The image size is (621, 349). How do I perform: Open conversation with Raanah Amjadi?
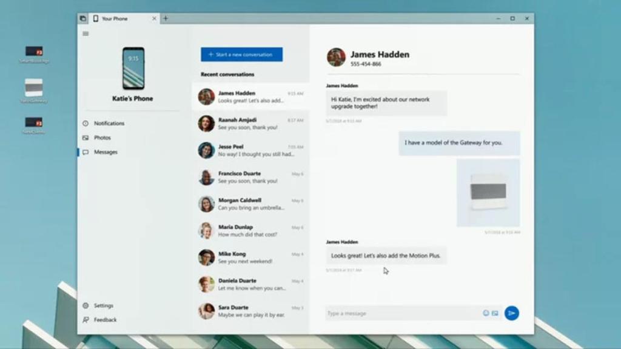[250, 124]
